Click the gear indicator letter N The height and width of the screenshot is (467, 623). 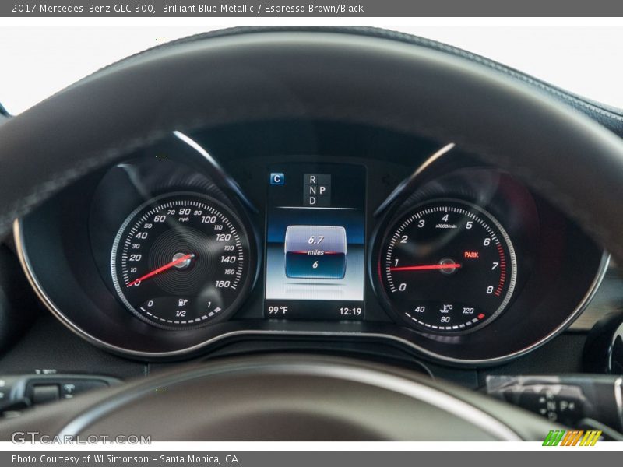(313, 190)
